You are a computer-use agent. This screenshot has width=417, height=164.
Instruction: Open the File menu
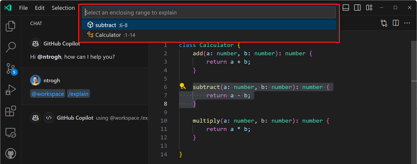pos(24,8)
